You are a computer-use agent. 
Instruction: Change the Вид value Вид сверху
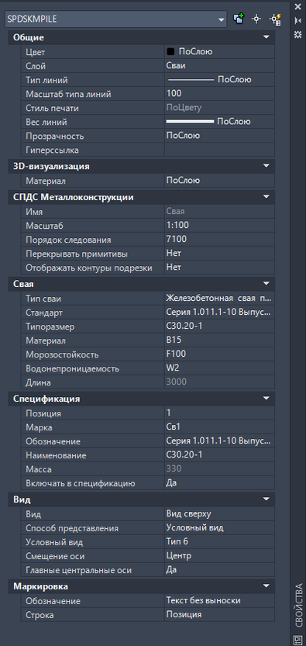[219, 513]
